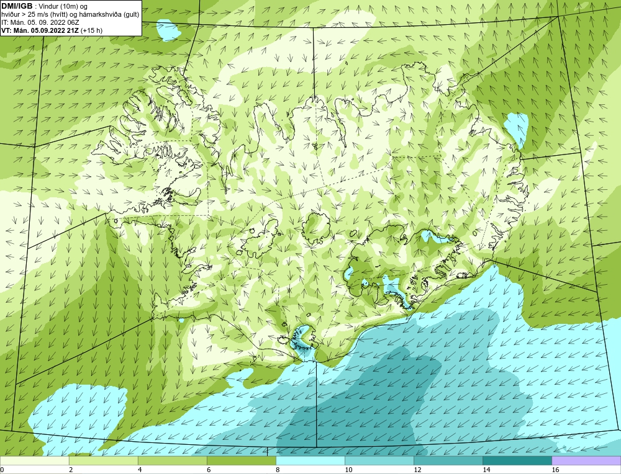Viewport: 621px width, 474px height.
Task: Click the legend label '4'
Action: click(140, 470)
